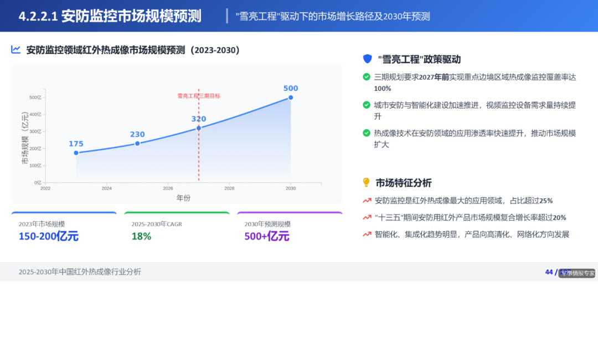598x337 pixels.
Task: Click the 军事情报专家 watermark badge
Action: 578,272
